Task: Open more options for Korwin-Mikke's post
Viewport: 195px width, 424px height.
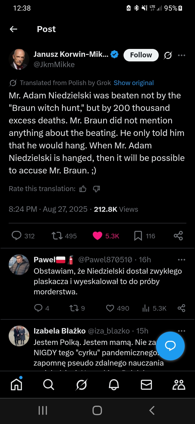Action: pyautogui.click(x=181, y=55)
